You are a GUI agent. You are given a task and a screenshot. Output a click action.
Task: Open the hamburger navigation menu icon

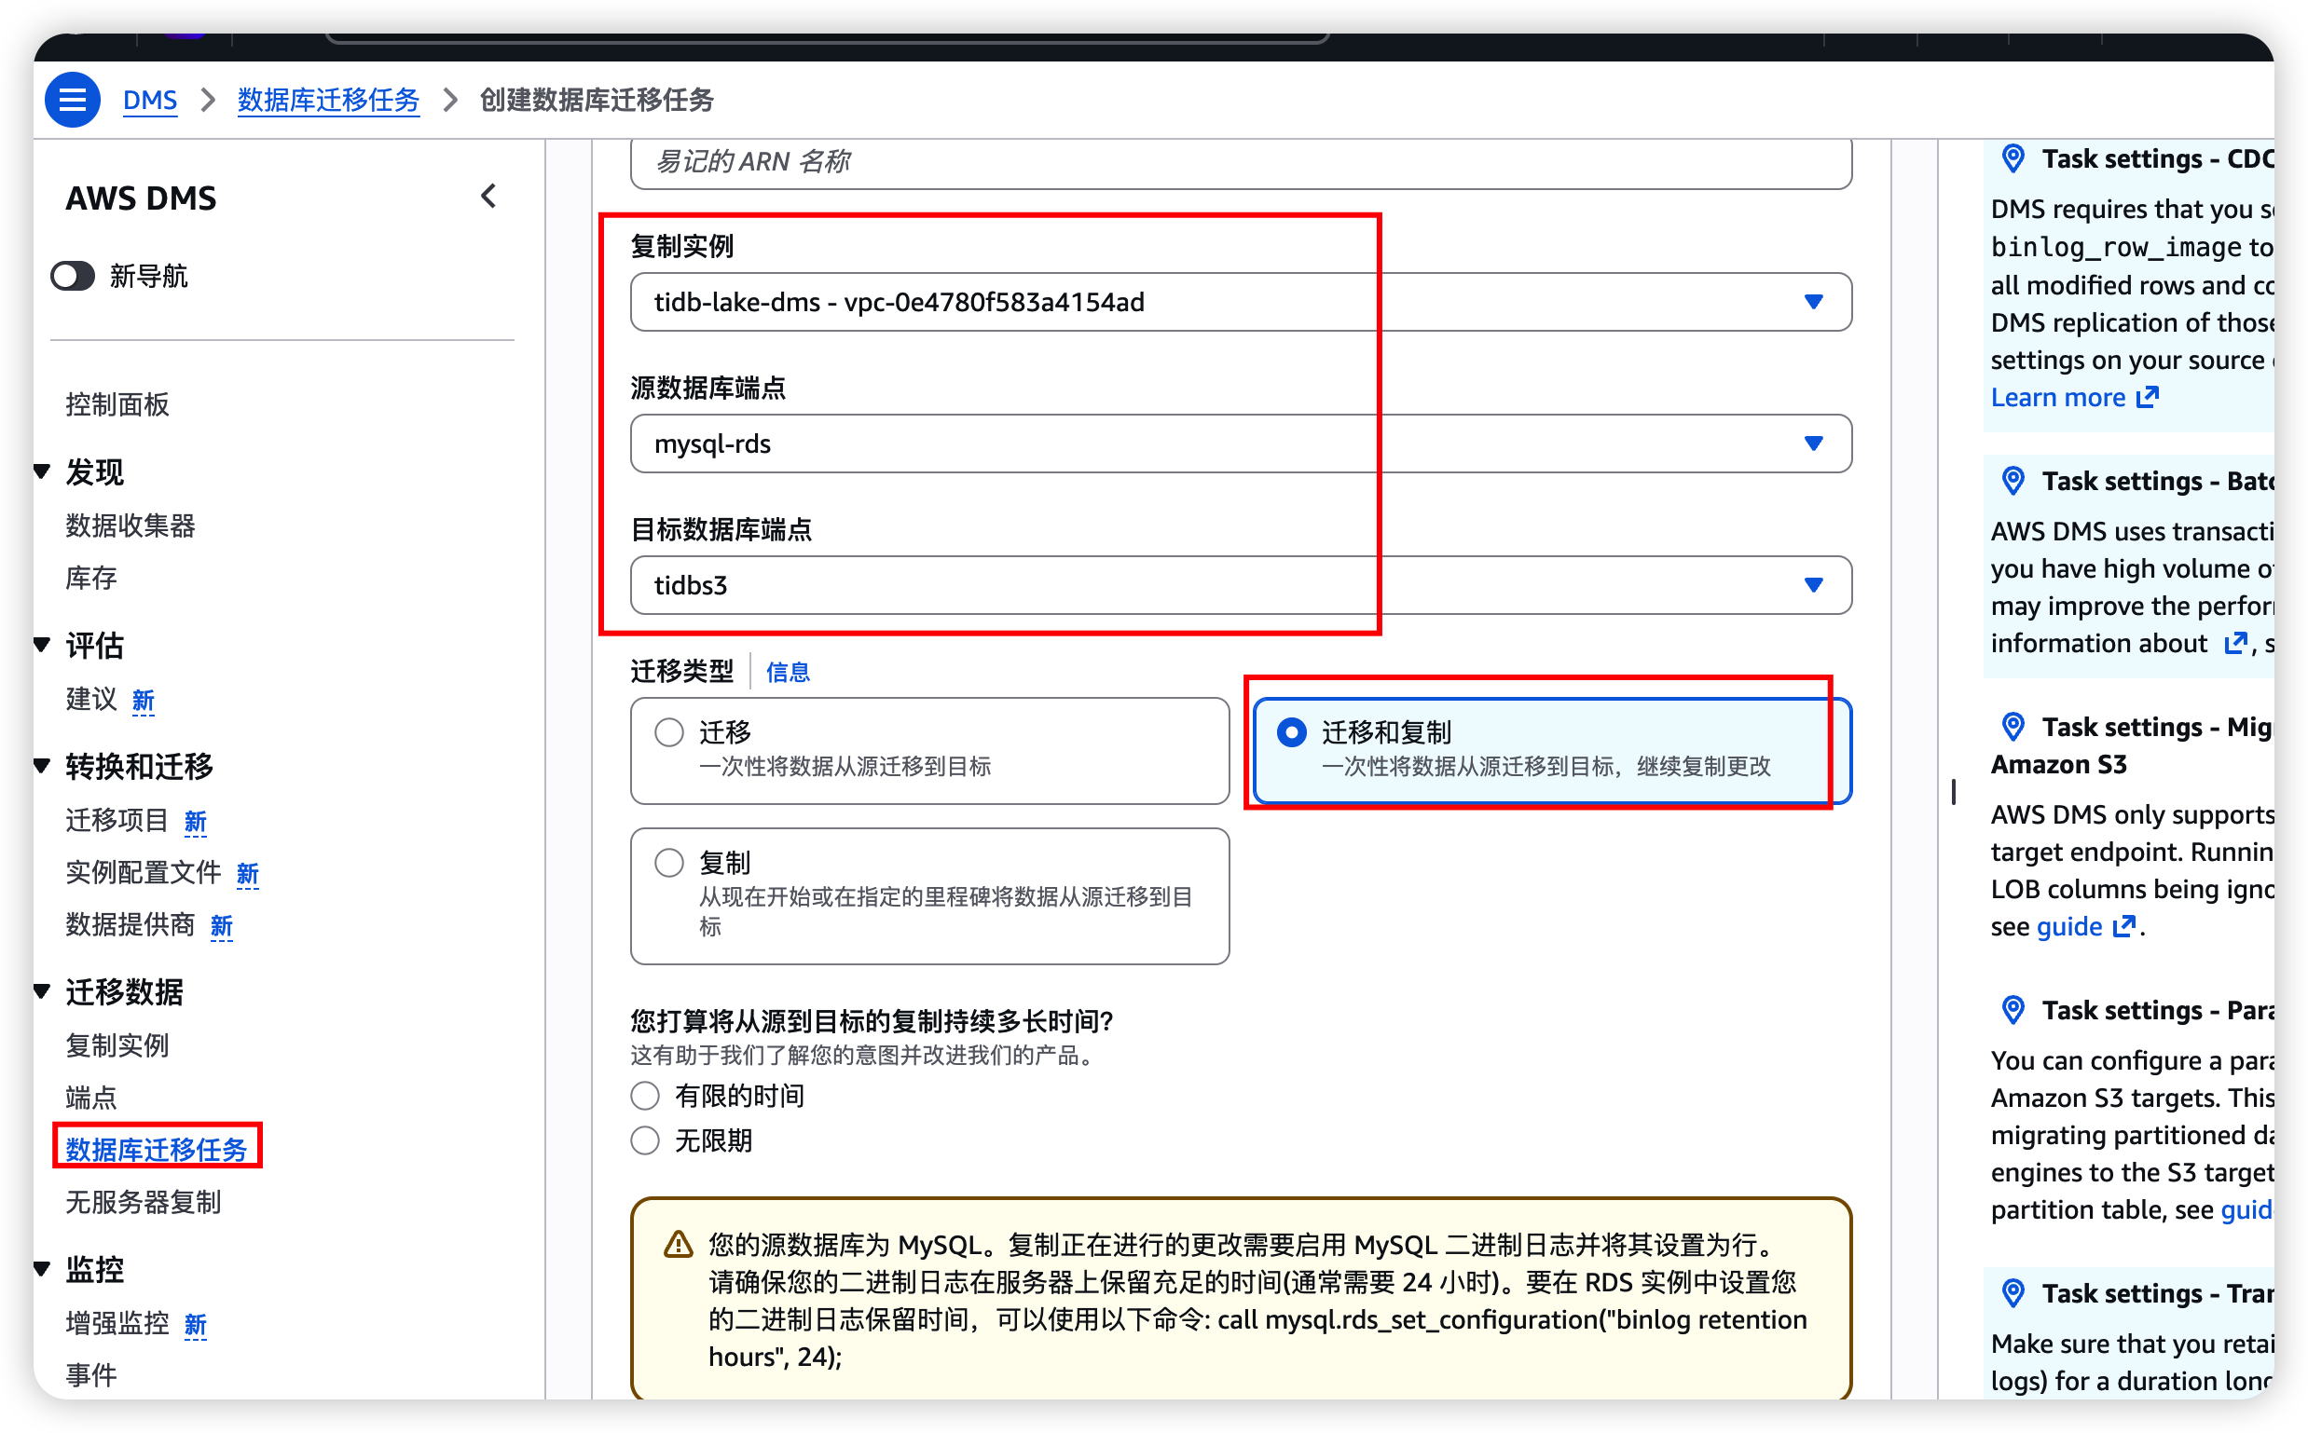72,100
